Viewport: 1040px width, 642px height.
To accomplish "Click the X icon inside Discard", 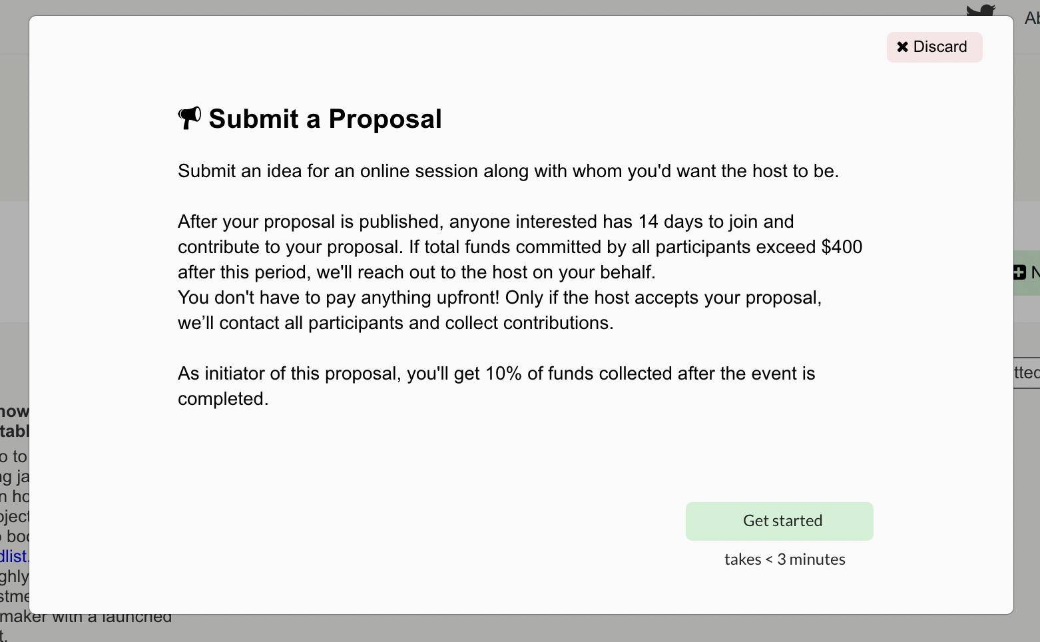I will (902, 47).
